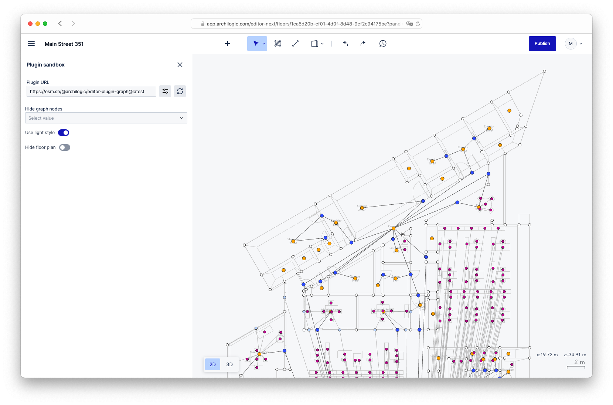Expand the user account chevron
This screenshot has height=405, width=613.
coord(581,44)
